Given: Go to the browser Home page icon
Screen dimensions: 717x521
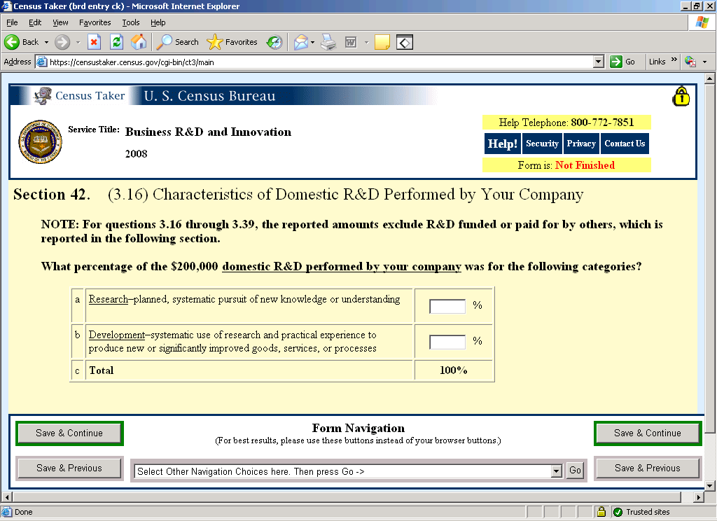Looking at the screenshot, I should pos(139,42).
